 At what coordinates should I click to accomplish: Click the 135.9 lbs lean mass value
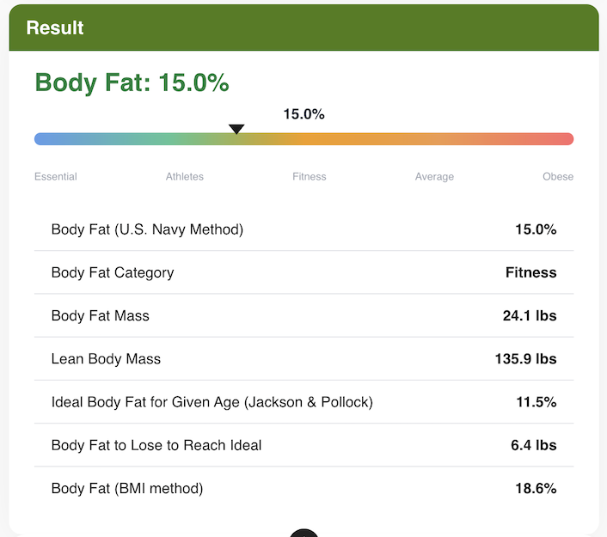point(525,358)
